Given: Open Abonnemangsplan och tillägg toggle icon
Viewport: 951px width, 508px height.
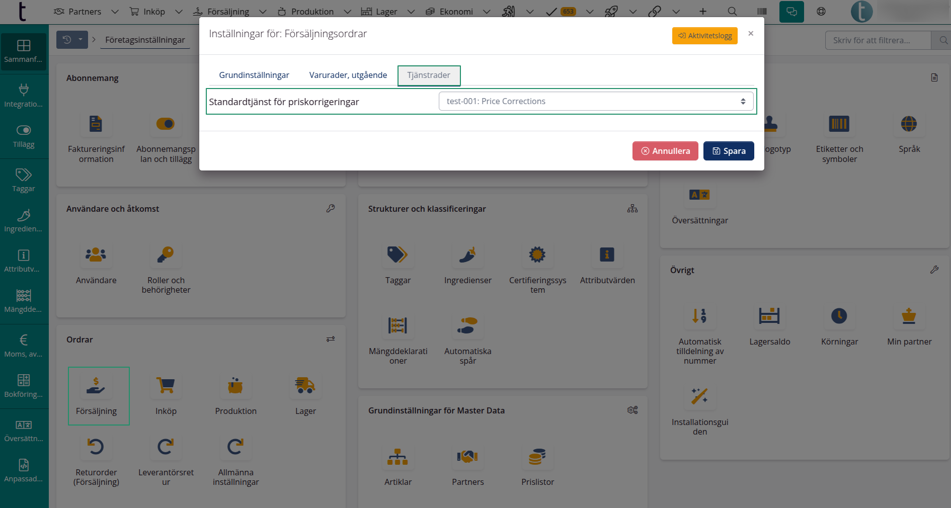Looking at the screenshot, I should (166, 124).
